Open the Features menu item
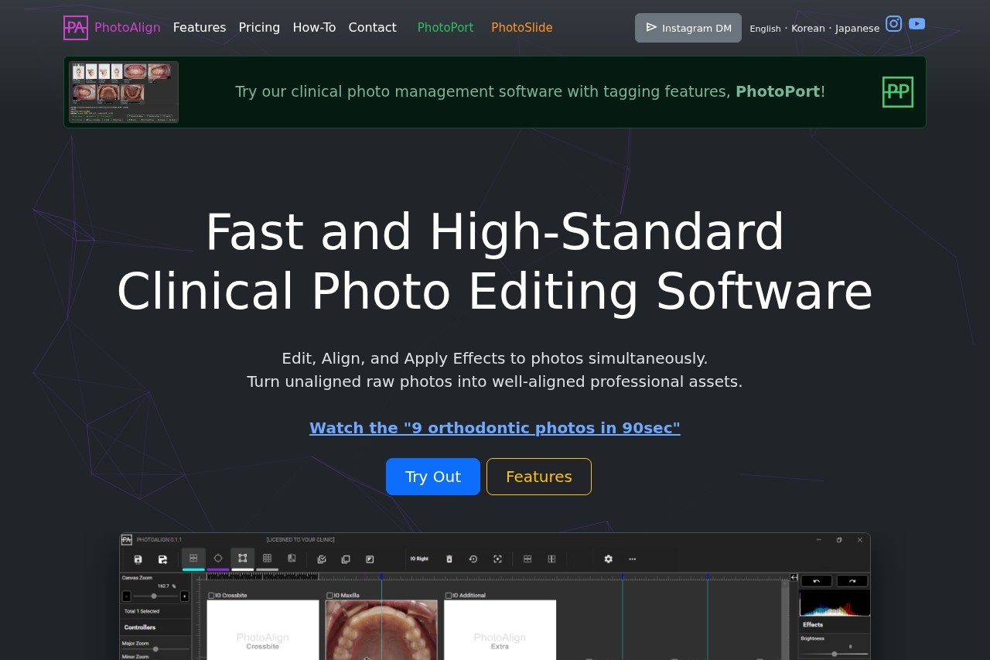Screen dimensions: 990x660 [199, 27]
